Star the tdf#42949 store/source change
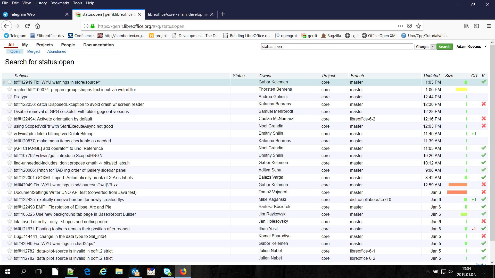The width and height of the screenshot is (495, 278). tap(10, 82)
